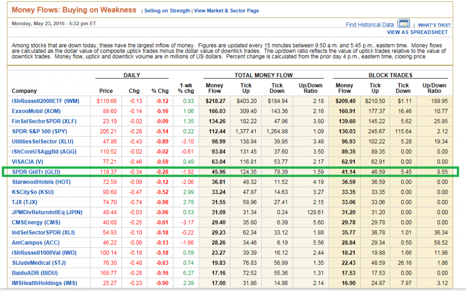Open IMSHealthHoldings (IMS) company link
The width and height of the screenshot is (466, 291).
click(x=44, y=283)
